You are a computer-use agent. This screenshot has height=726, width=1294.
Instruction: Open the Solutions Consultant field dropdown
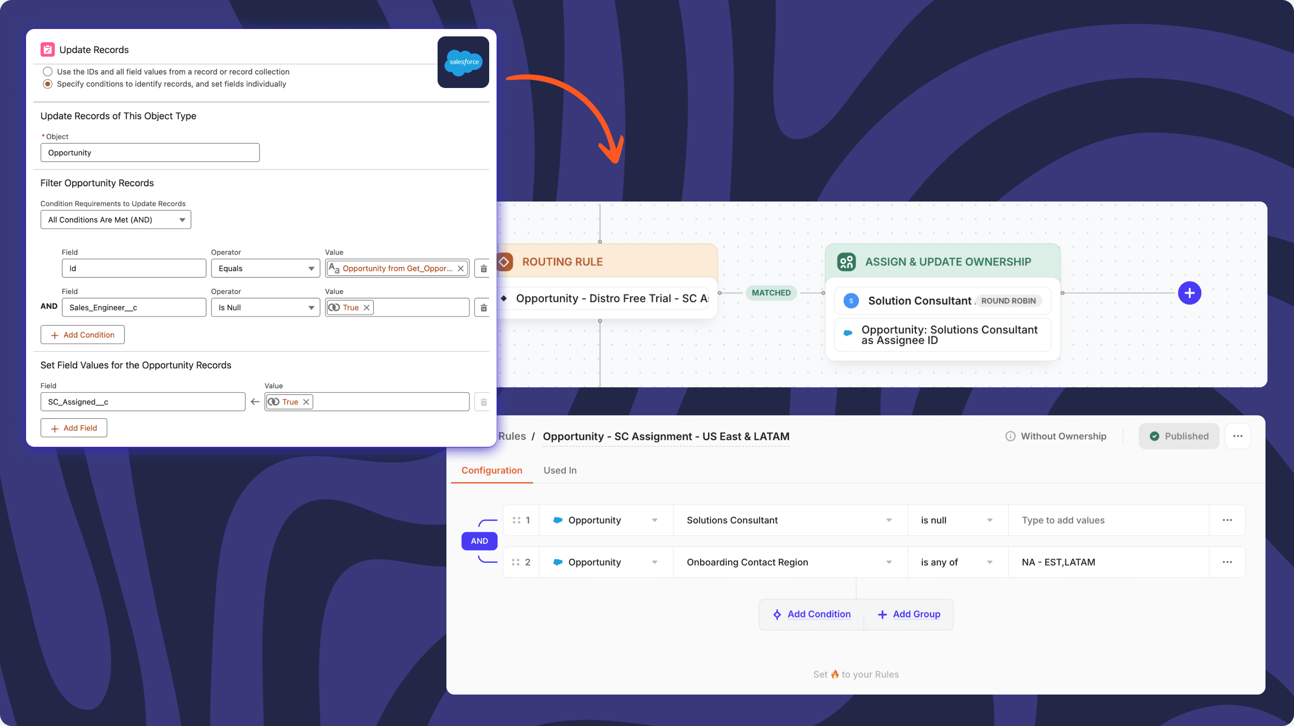point(790,520)
